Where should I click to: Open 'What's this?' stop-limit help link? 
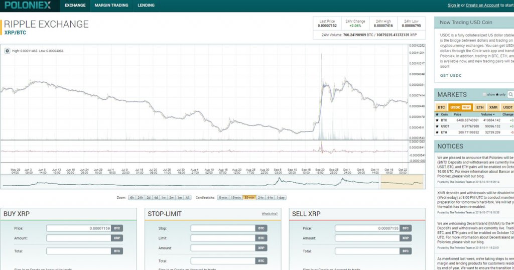pos(270,214)
